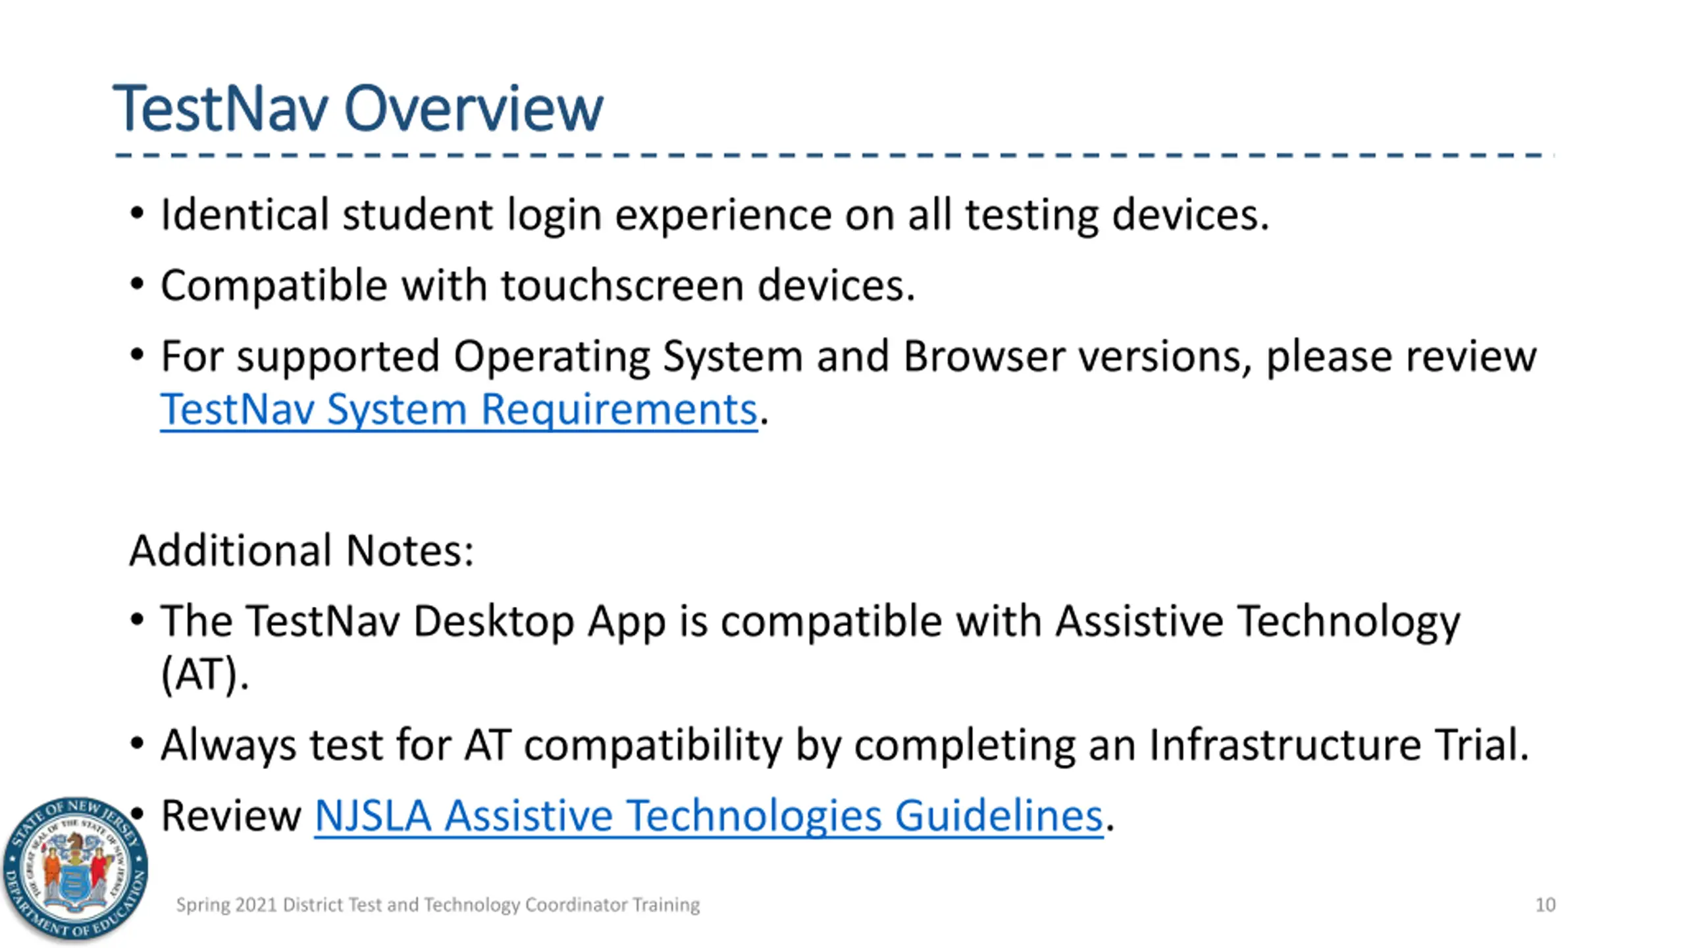This screenshot has height=948, width=1685.
Task: Click the New Jersey Department of Education seal
Action: [74, 869]
